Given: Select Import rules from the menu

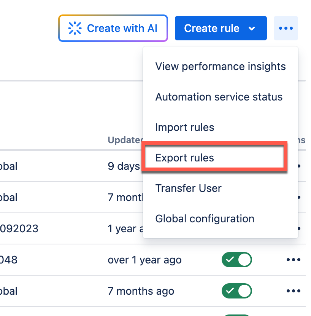Looking at the screenshot, I should (221, 128).
